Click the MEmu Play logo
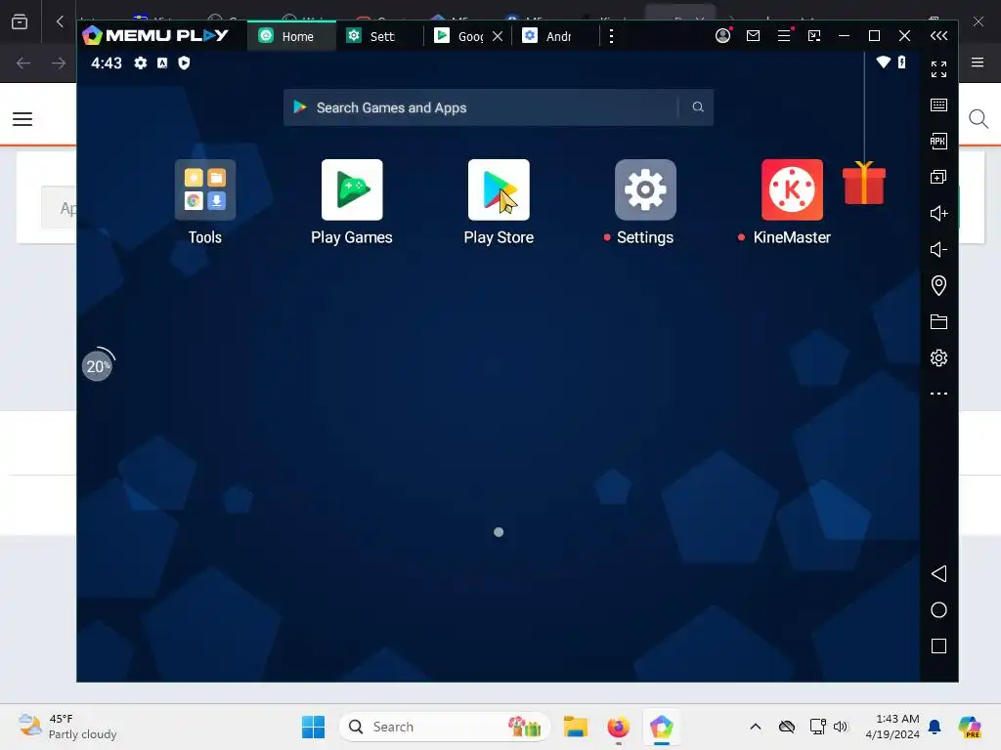 (155, 35)
